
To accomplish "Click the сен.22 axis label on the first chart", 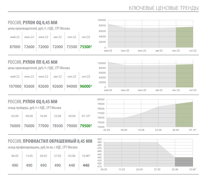I will [176, 51].
